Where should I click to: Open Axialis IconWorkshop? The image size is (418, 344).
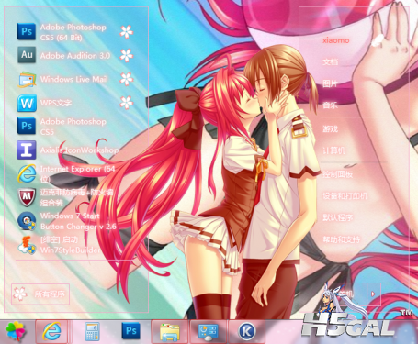pyautogui.click(x=67, y=150)
